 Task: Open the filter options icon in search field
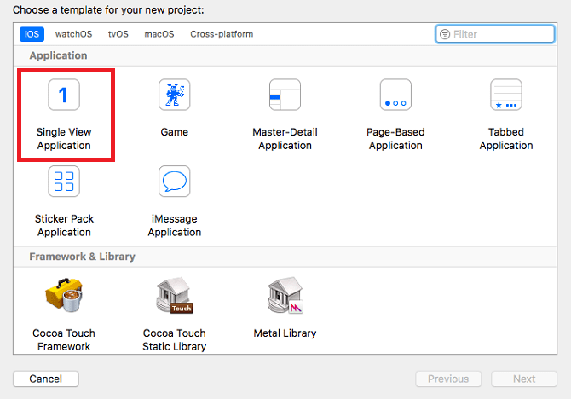(444, 34)
